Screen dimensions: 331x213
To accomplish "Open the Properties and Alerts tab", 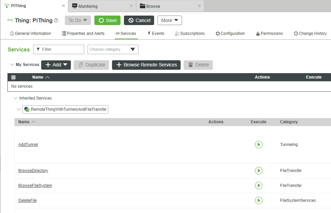I will point(83,34).
